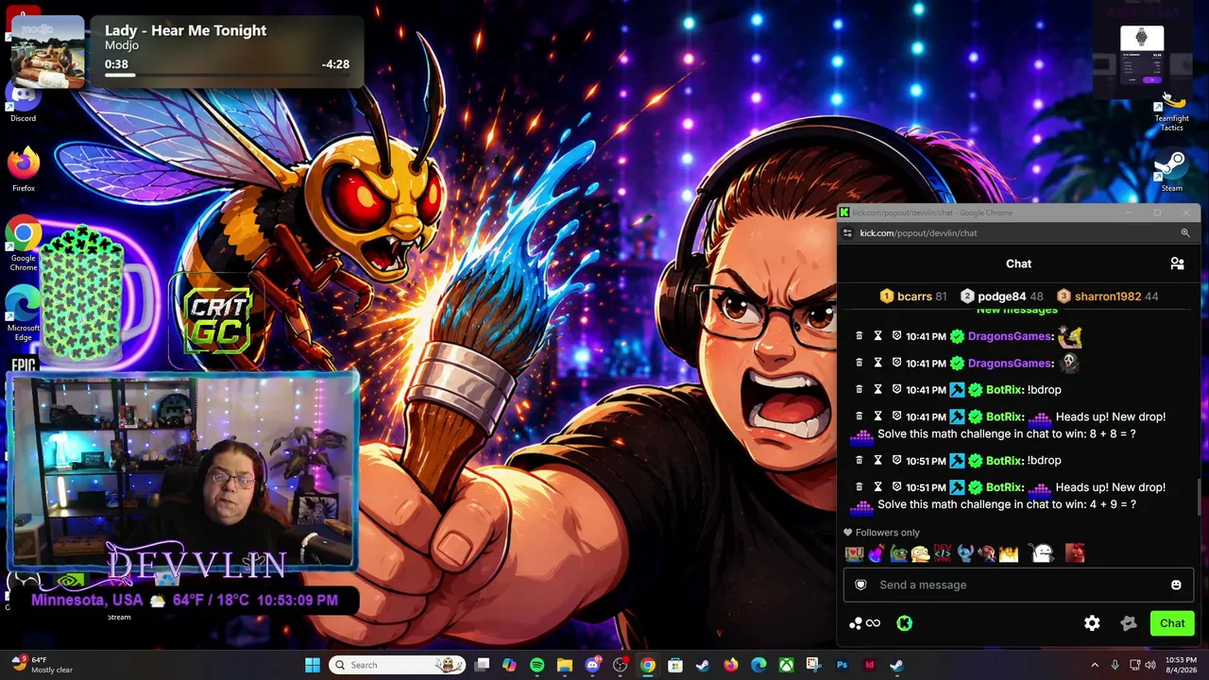The width and height of the screenshot is (1209, 680).
Task: Open Spotify from the taskbar
Action: (536, 665)
